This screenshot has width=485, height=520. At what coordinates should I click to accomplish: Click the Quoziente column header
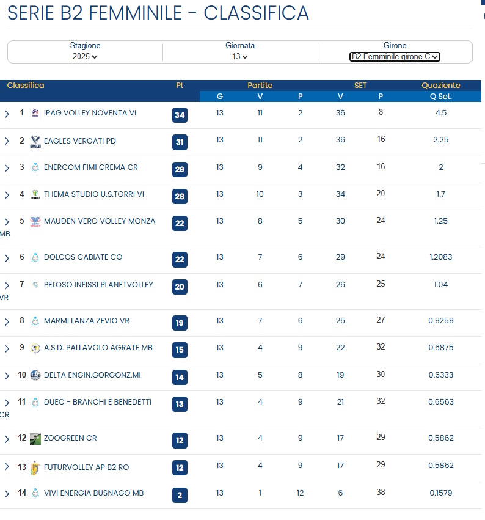(440, 86)
